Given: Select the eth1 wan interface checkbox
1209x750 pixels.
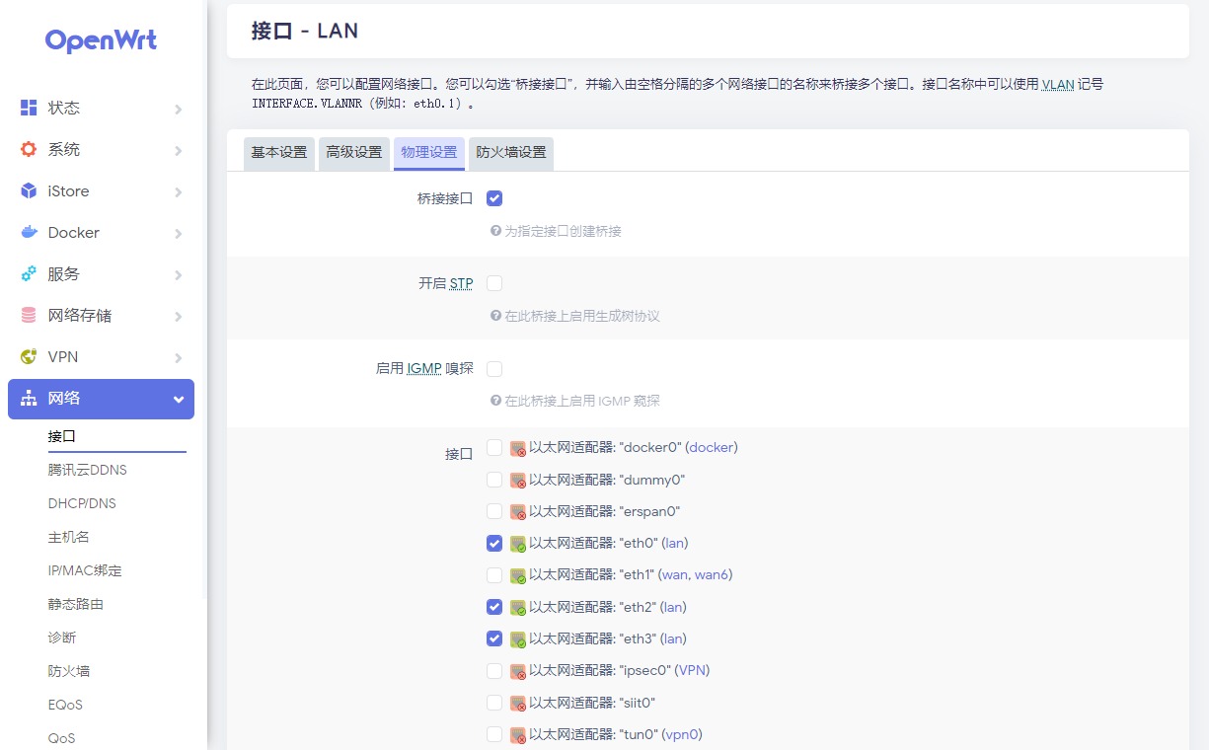Looking at the screenshot, I should (494, 574).
